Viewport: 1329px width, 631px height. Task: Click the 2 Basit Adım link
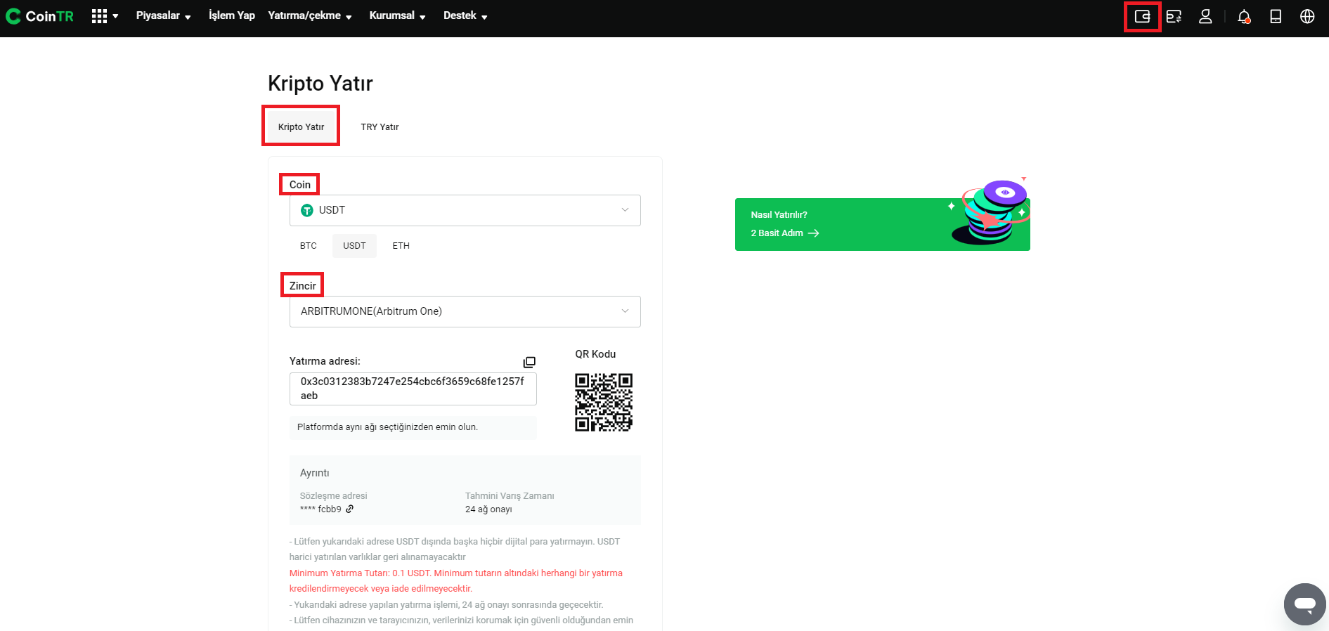[785, 233]
